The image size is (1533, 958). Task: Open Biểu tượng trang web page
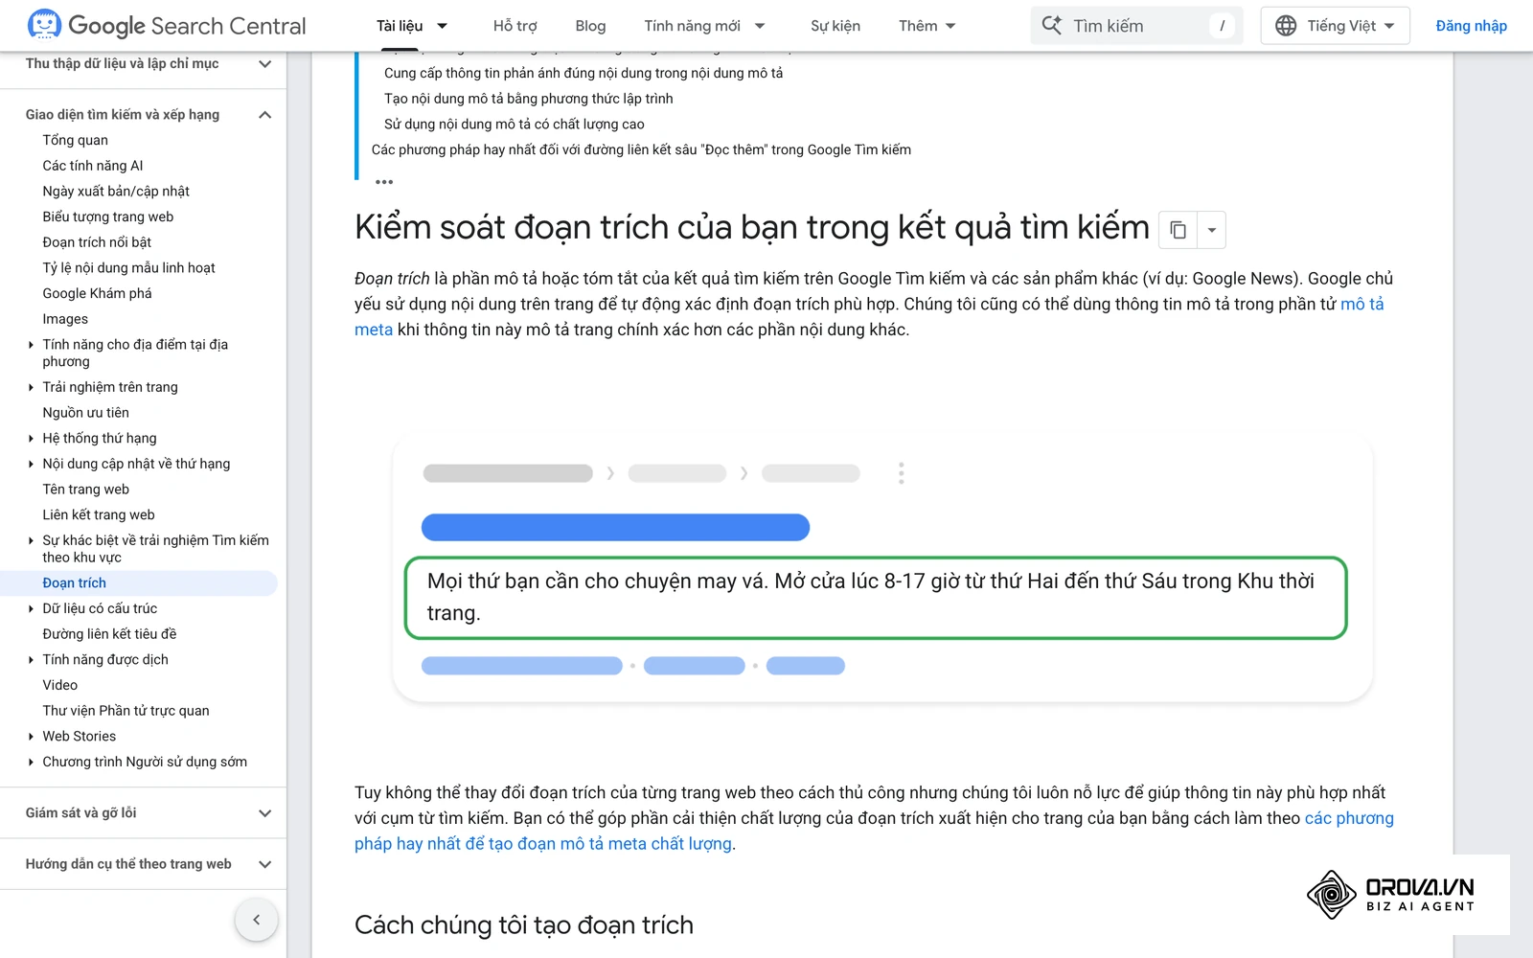point(107,217)
